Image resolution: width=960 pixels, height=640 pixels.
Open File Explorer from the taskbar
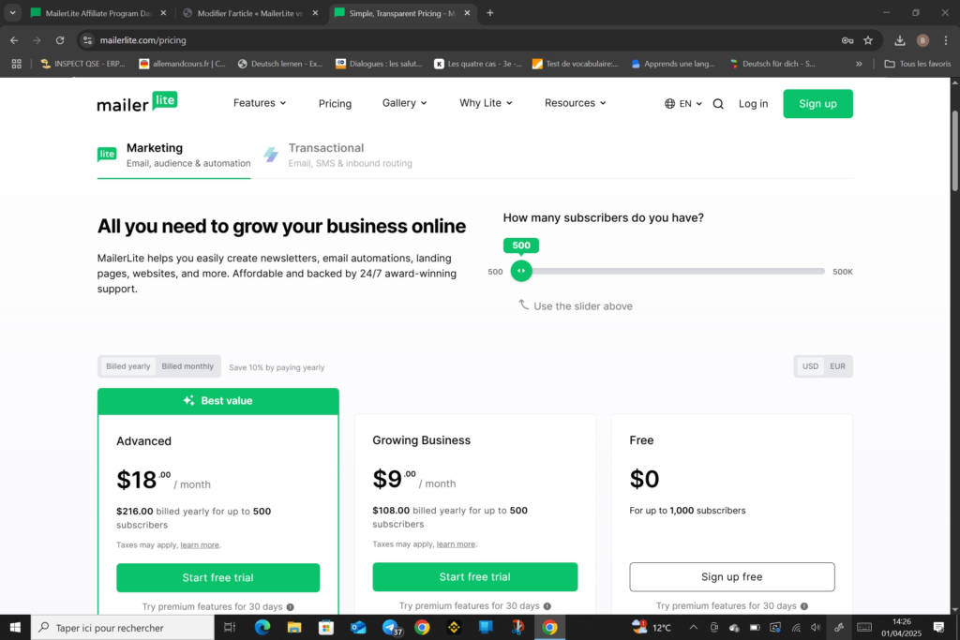point(293,627)
